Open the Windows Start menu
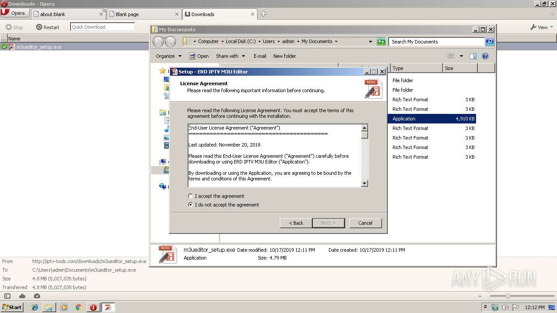The image size is (557, 313). click(x=12, y=307)
